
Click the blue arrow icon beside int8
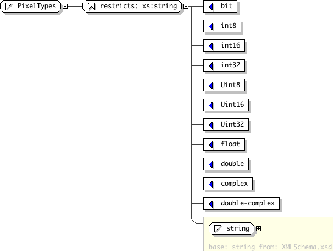click(x=211, y=26)
